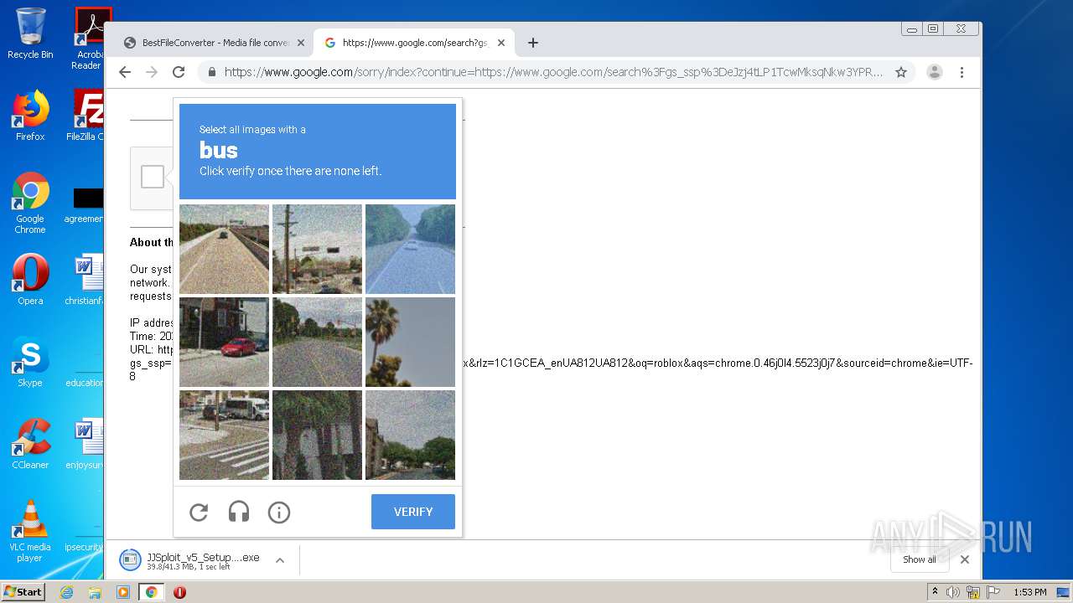Open Chrome three-dot menu
Screen dimensions: 1073x603
(x=962, y=72)
